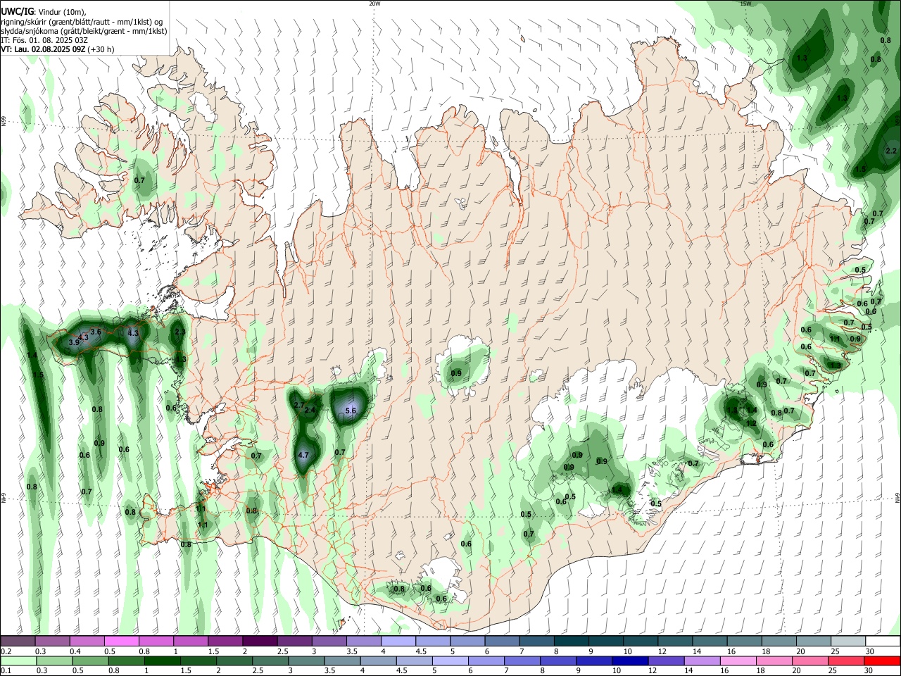The width and height of the screenshot is (901, 676).
Task: Click the bright pink-magenta swatch in upper legend
Action: point(121,641)
